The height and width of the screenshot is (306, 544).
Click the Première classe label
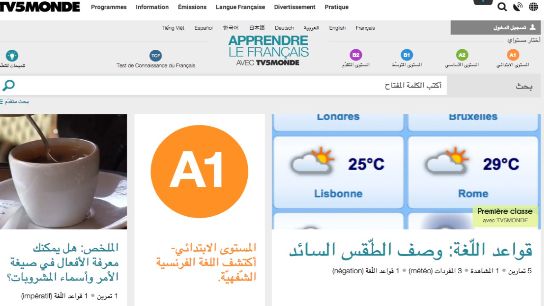[505, 215]
